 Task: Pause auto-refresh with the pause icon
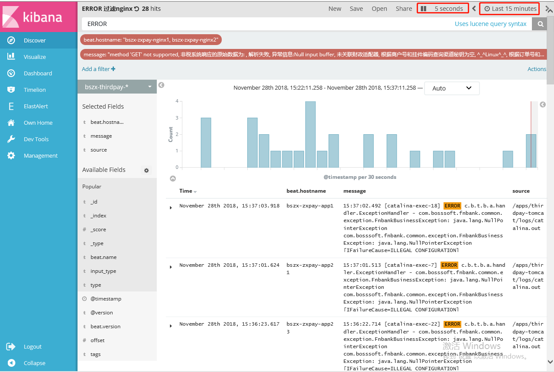coord(424,9)
